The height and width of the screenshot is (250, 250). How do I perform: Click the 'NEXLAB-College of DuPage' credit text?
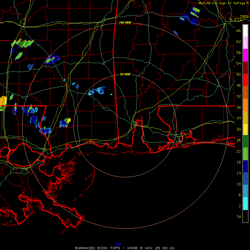click(222, 3)
